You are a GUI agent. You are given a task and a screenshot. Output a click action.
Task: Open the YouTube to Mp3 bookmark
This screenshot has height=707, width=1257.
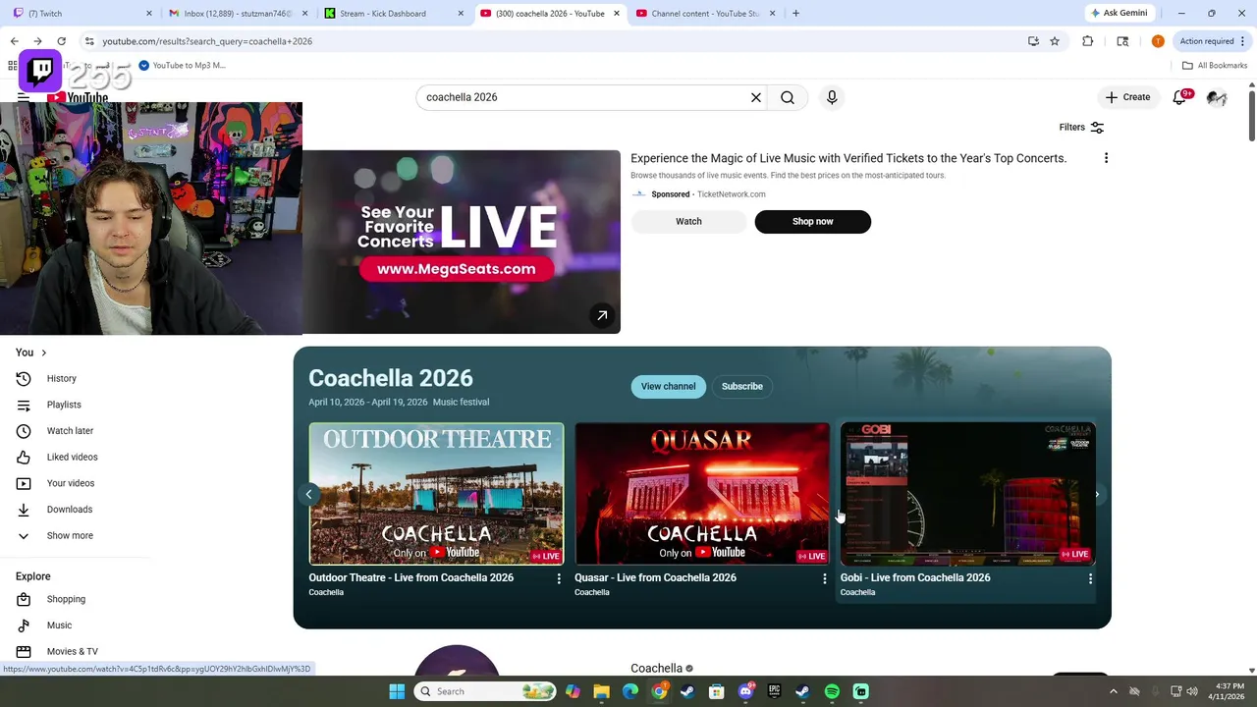pos(183,66)
